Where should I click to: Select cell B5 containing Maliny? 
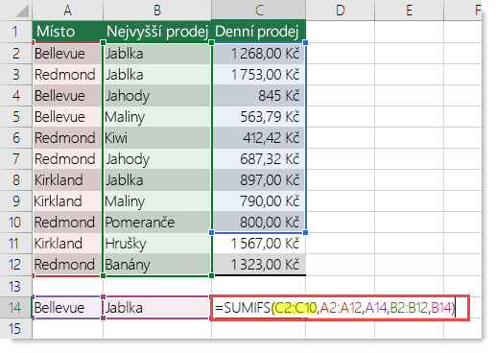[x=157, y=117]
